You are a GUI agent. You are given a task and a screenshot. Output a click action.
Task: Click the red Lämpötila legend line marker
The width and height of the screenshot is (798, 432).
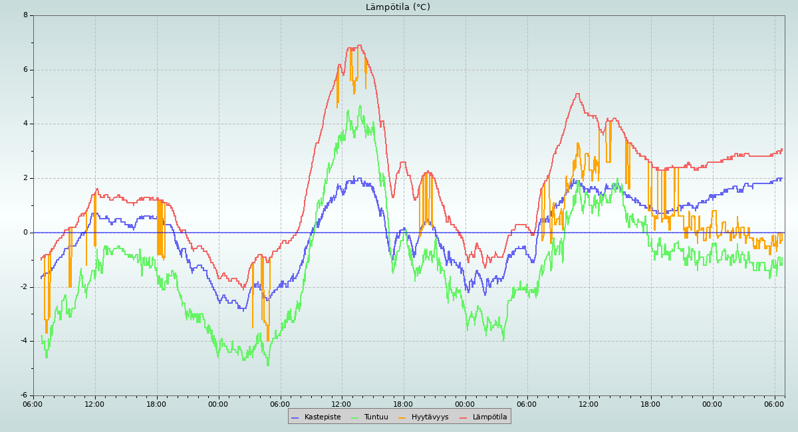tap(464, 417)
